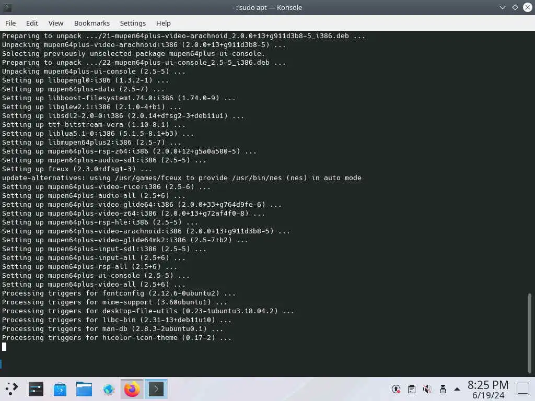Maximize the Konsole window
535x401 pixels.
[x=515, y=7]
